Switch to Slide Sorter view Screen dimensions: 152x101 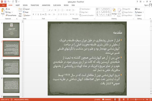coord(119,99)
